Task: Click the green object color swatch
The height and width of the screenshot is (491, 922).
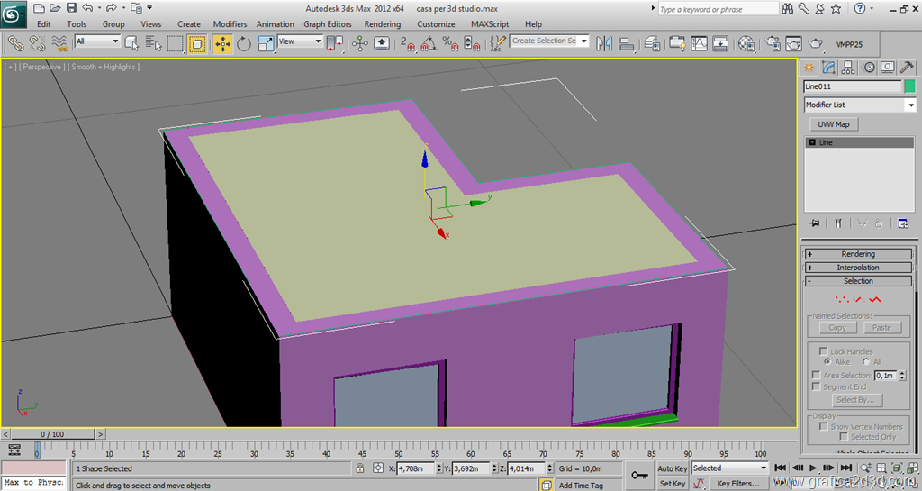Action: point(909,86)
